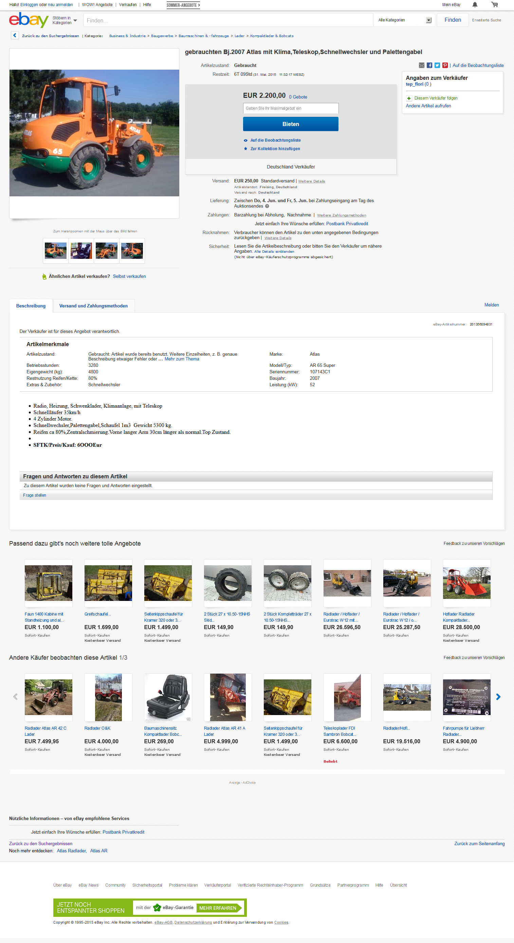Share listing on Pinterest icon

tap(444, 66)
